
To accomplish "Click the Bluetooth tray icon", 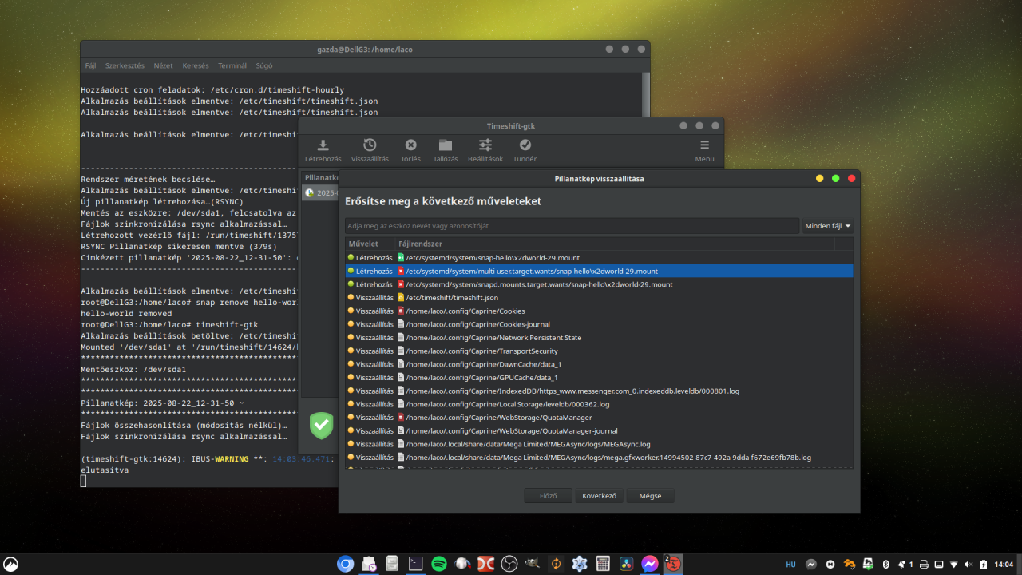I will click(x=885, y=564).
